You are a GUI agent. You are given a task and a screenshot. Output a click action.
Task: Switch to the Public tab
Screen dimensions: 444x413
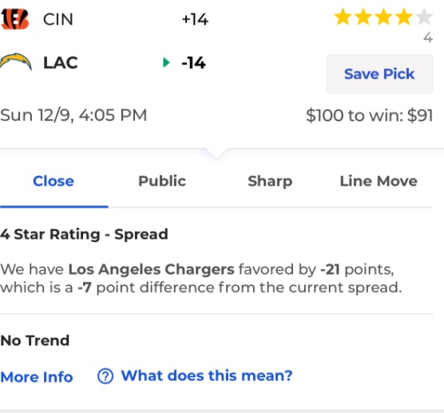(162, 181)
